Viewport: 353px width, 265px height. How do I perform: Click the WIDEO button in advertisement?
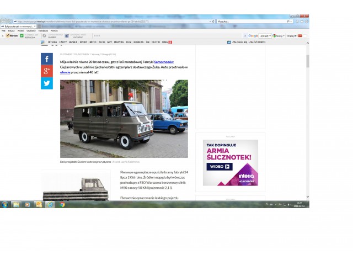220,166
